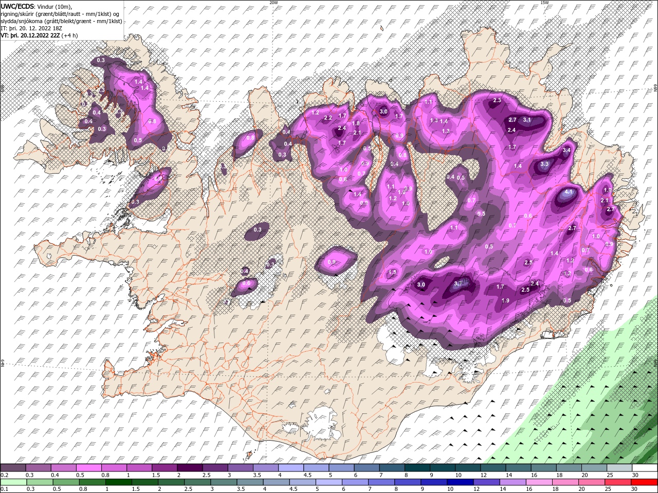
Task: Click the '16' label under upper scale
Action: tap(534, 475)
